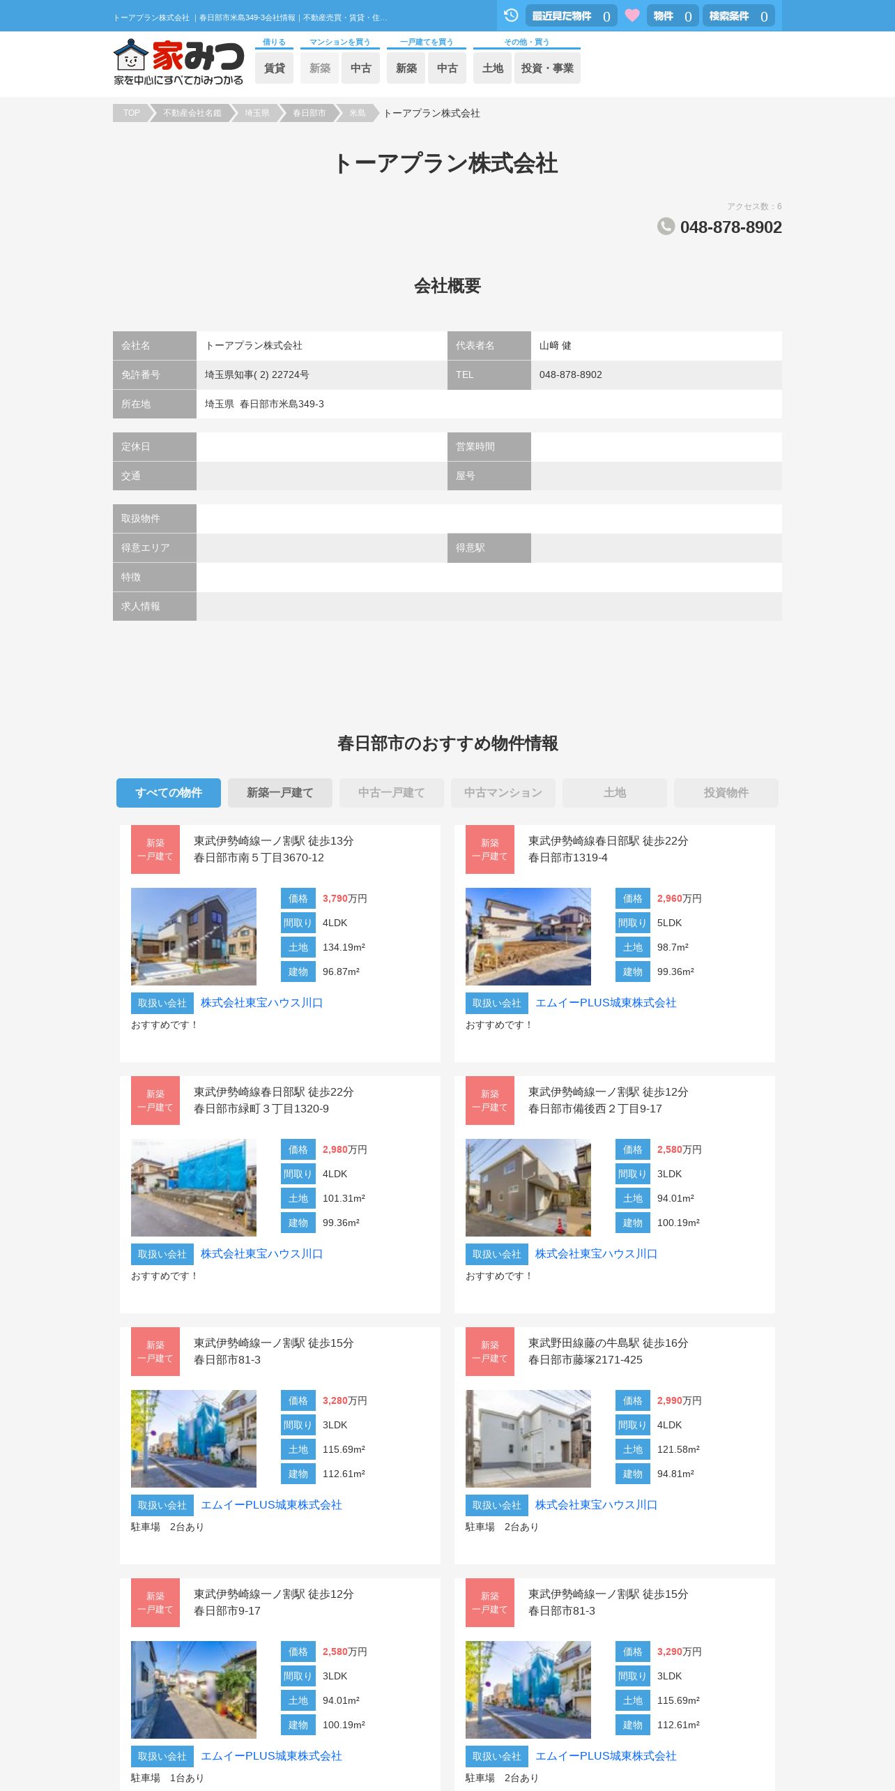The height and width of the screenshot is (1791, 895).
Task: Select 土地 in navigation
Action: pyautogui.click(x=493, y=68)
